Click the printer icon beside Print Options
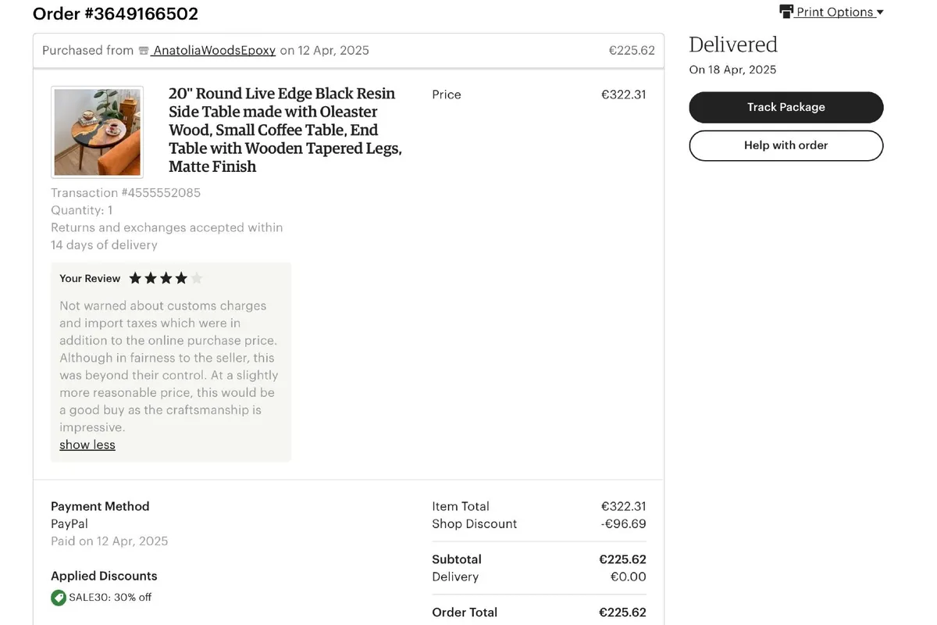The width and height of the screenshot is (937, 625). pos(786,12)
